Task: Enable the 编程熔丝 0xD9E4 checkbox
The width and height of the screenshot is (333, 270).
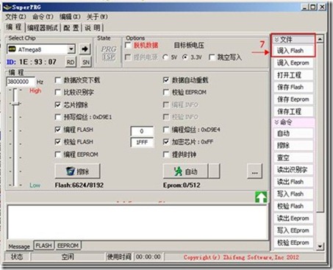Action: point(166,129)
